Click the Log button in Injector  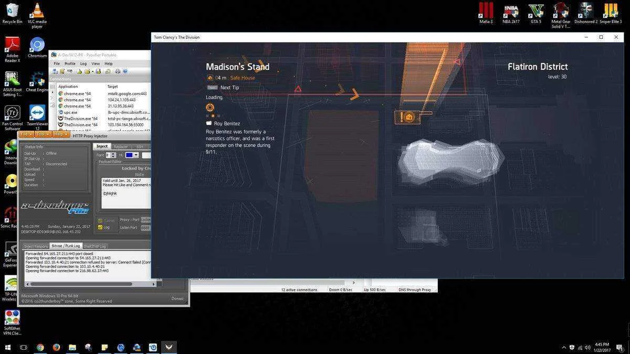[104, 228]
